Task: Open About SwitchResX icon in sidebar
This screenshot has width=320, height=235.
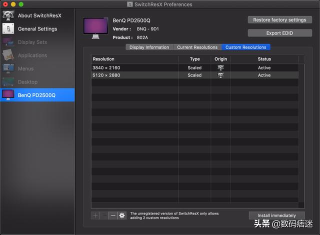Action: [x=8, y=15]
